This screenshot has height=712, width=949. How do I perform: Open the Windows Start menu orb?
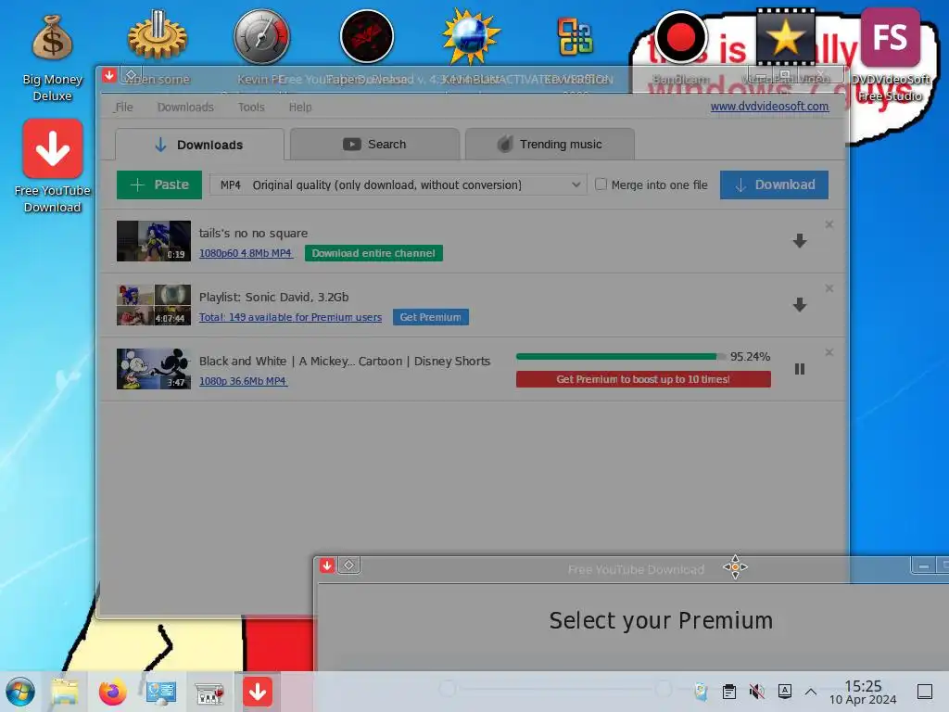click(x=20, y=692)
